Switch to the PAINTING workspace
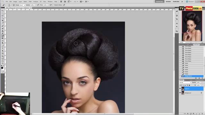This screenshot has width=205, height=115. [x=176, y=2]
